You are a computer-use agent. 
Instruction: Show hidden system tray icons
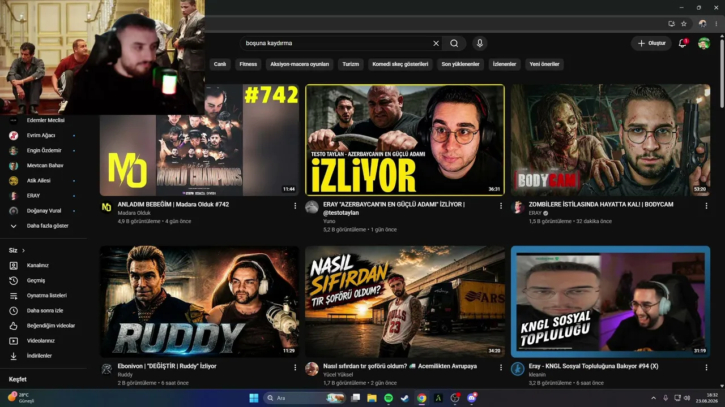[x=653, y=398]
